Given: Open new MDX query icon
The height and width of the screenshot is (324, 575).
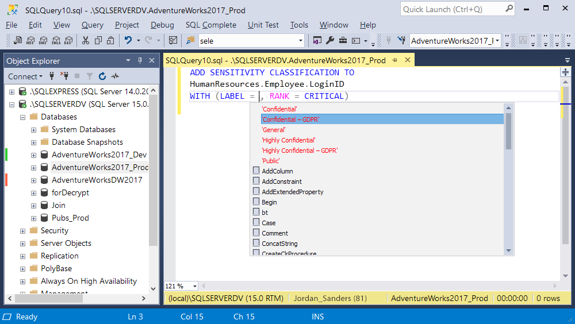Looking at the screenshot, I should coord(31,40).
